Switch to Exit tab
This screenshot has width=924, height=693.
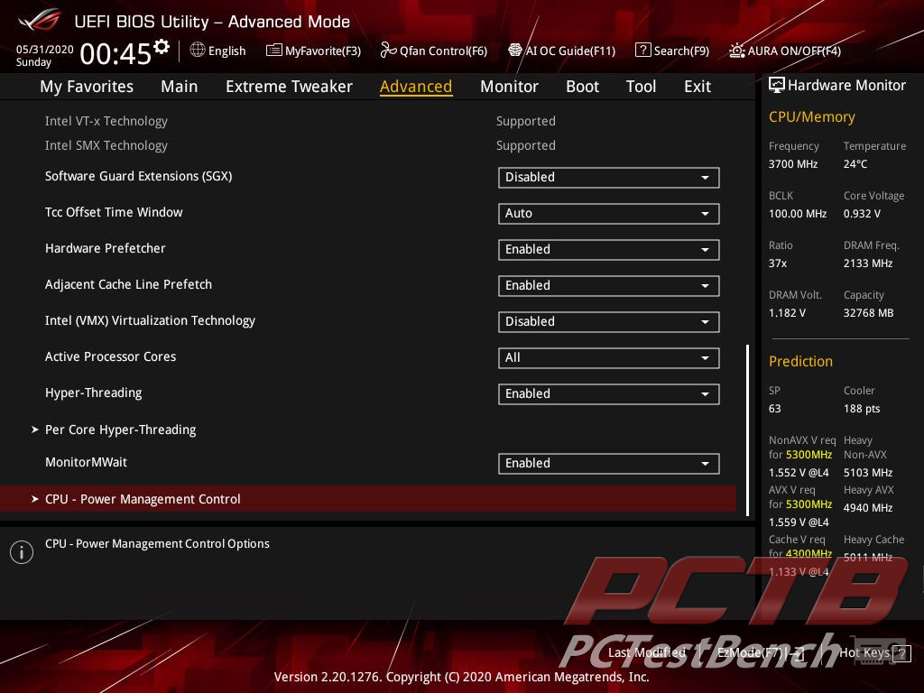(x=698, y=87)
